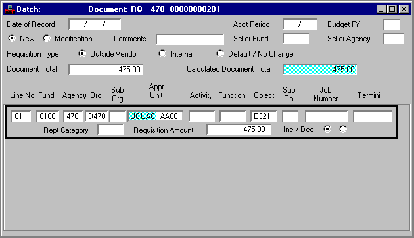Image resolution: width=414 pixels, height=238 pixels.
Task: Click the Seller Fund field
Action: click(x=296, y=39)
